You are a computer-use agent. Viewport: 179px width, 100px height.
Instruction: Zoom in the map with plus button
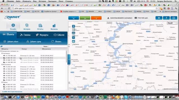(74, 26)
